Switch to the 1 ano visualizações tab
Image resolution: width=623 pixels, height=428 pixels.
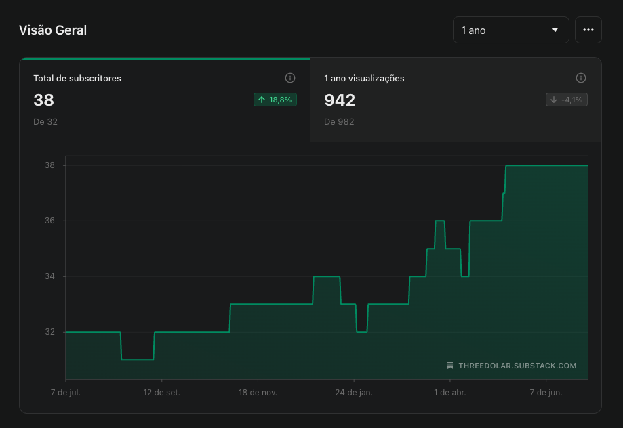click(x=456, y=100)
